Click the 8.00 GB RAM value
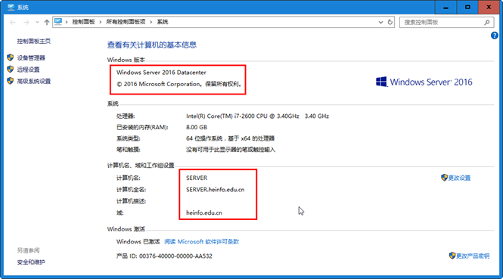The image size is (503, 279). click(x=197, y=127)
